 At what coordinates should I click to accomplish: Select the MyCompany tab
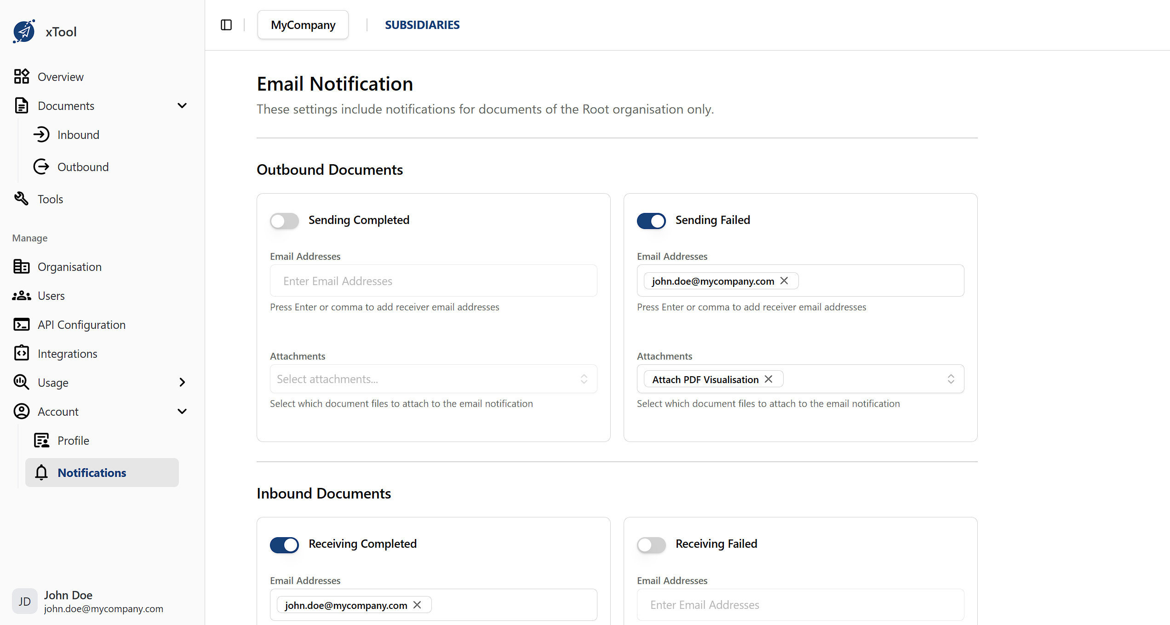tap(303, 25)
